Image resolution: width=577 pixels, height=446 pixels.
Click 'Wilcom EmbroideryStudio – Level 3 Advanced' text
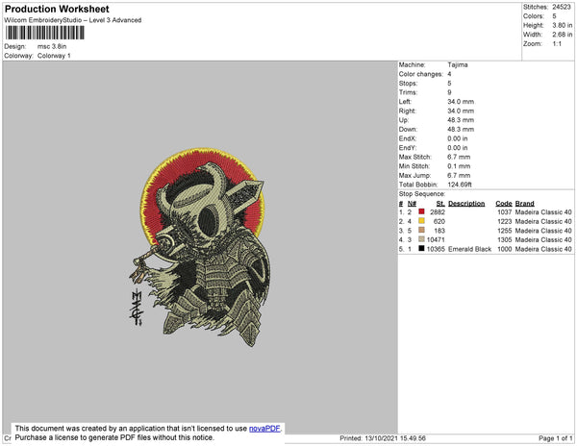tap(73, 20)
